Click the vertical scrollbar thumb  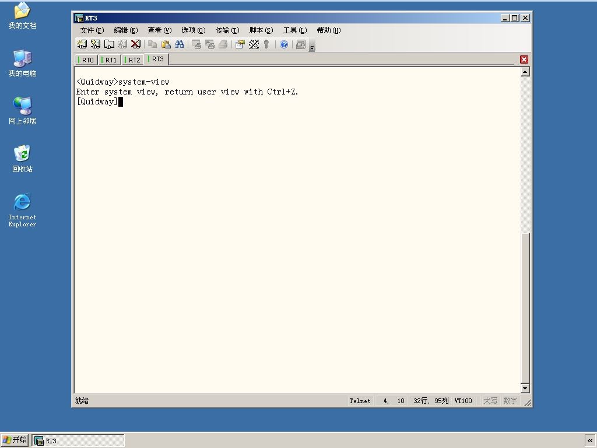(525, 308)
